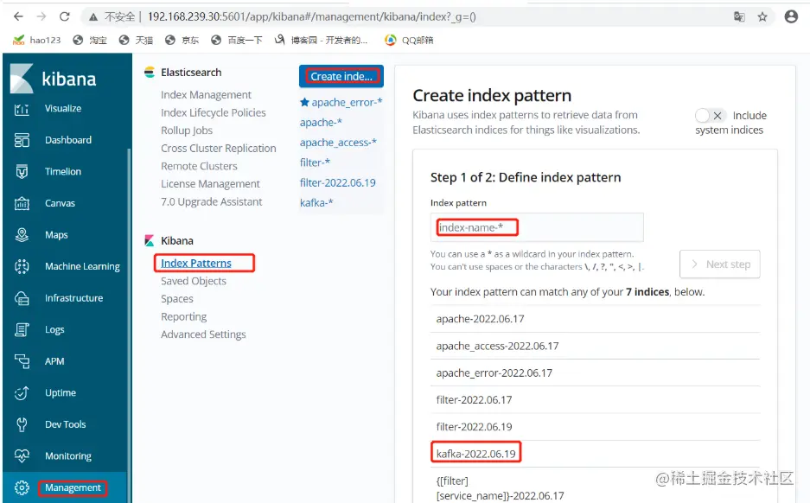The width and height of the screenshot is (810, 503).
Task: Click filter-2022.06.17 index row
Action: coord(595,399)
